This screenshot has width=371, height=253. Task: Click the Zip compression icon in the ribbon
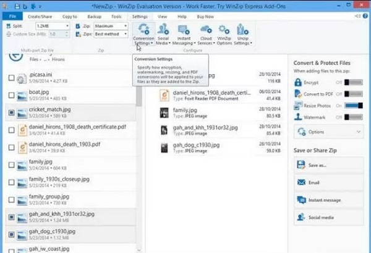[x=78, y=26]
